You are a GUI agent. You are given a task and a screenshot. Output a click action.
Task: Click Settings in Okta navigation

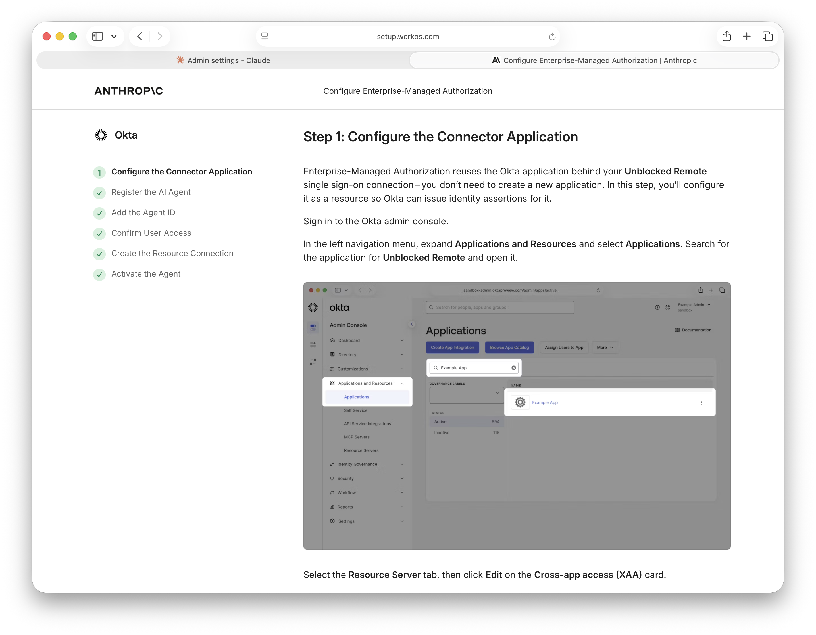(x=346, y=521)
